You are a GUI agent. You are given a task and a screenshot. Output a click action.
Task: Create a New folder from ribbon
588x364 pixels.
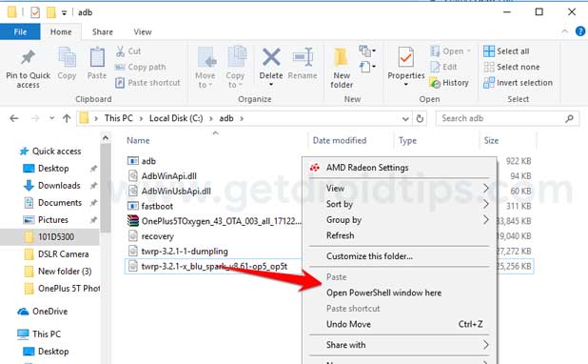342,68
